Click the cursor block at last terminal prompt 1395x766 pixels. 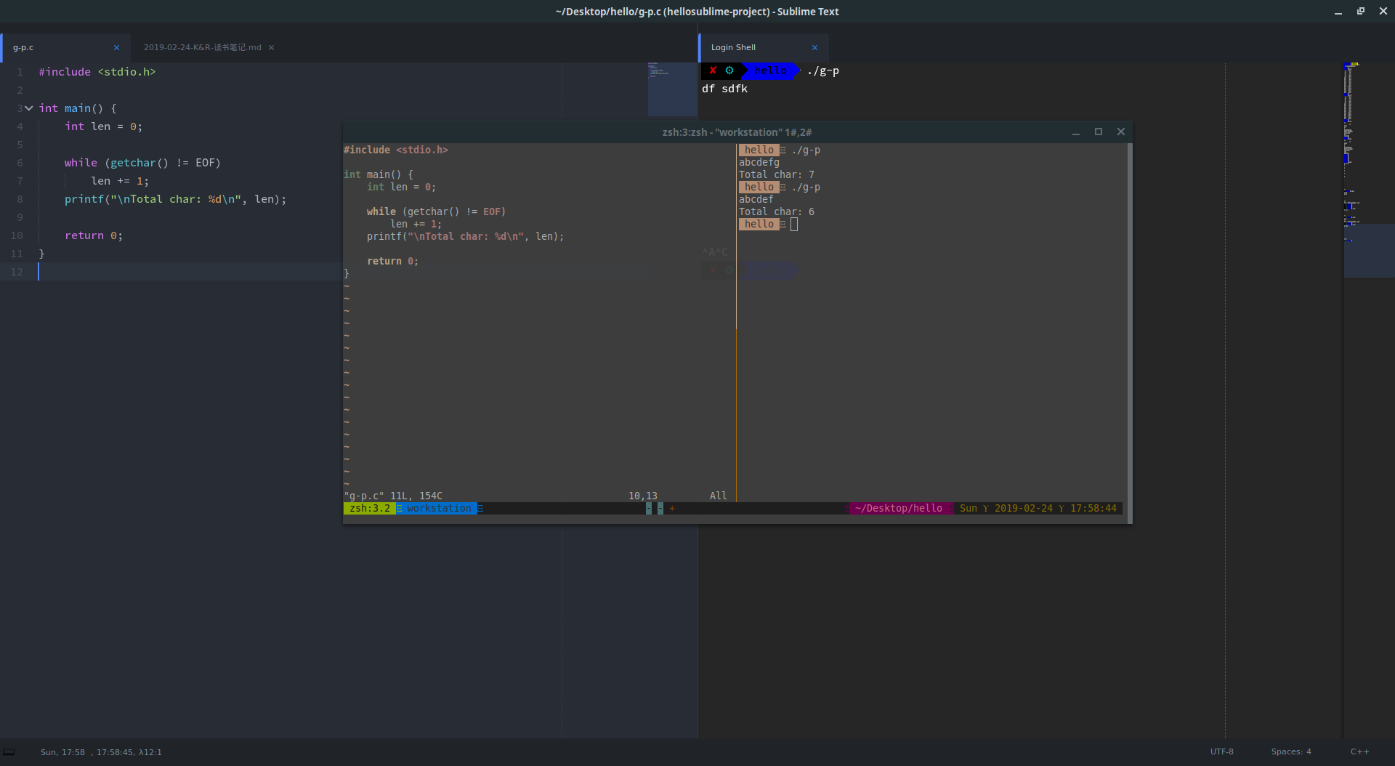pyautogui.click(x=794, y=225)
